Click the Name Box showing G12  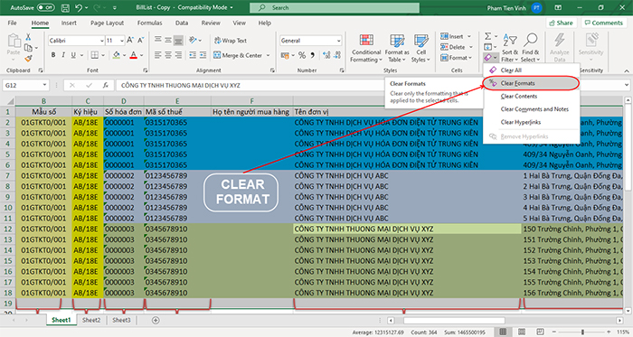click(x=26, y=85)
